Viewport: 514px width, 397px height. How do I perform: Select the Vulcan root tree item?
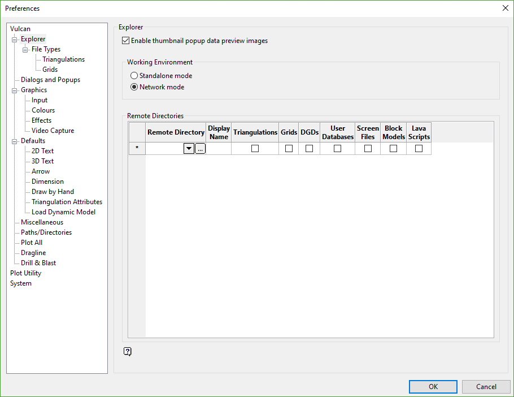point(20,29)
